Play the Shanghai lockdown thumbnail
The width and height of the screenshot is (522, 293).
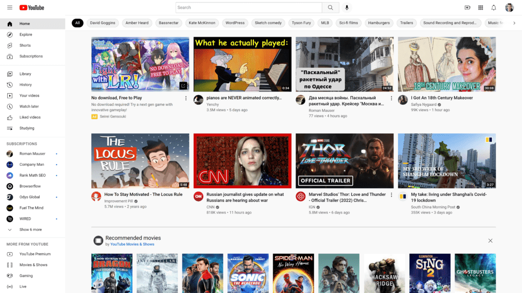pyautogui.click(x=447, y=161)
